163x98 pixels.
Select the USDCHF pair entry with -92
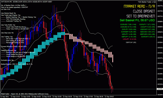tap(148, 29)
